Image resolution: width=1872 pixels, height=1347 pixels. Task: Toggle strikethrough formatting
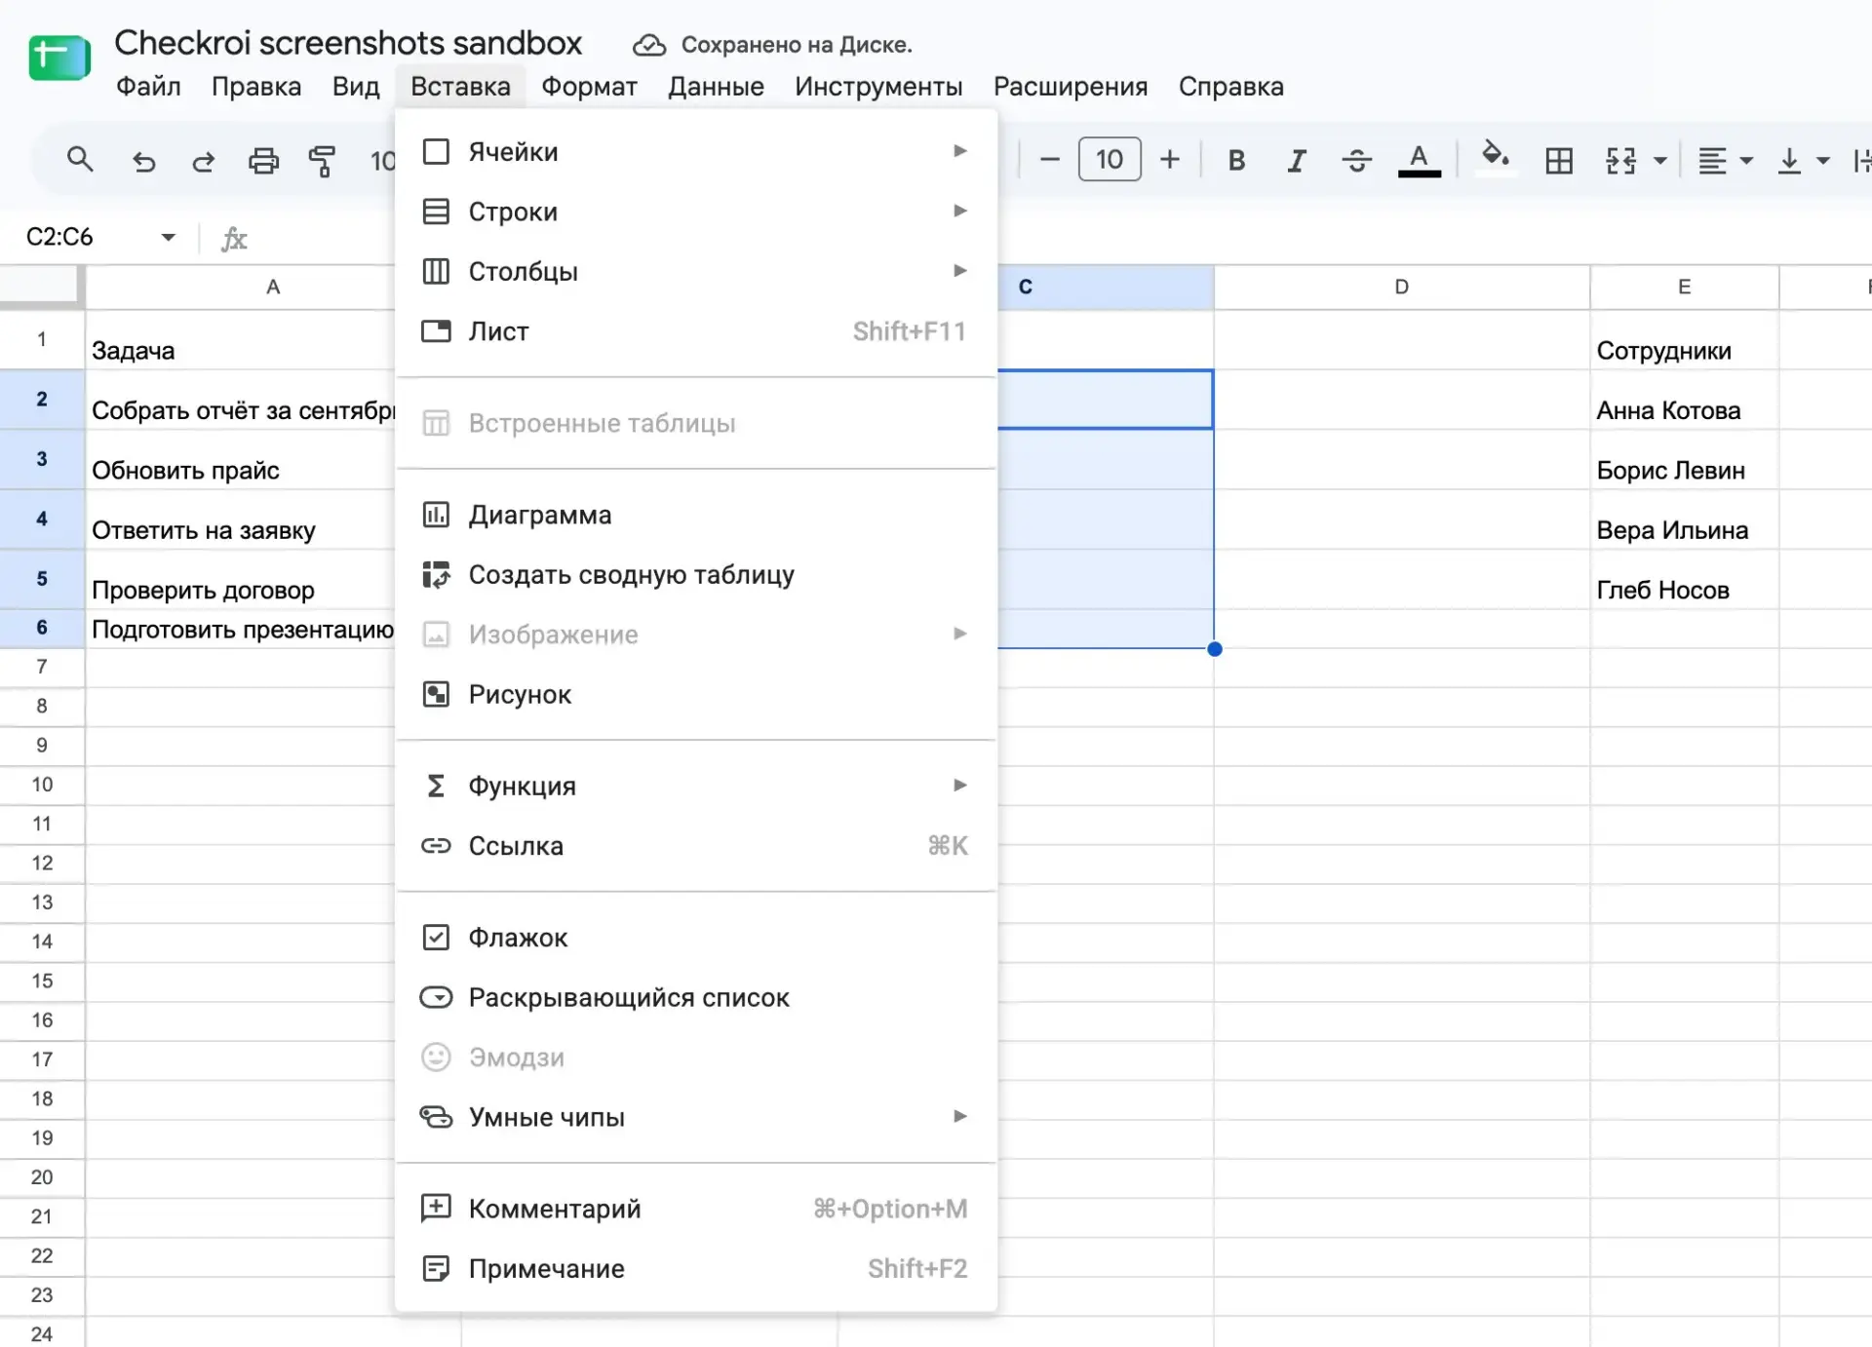coord(1356,160)
